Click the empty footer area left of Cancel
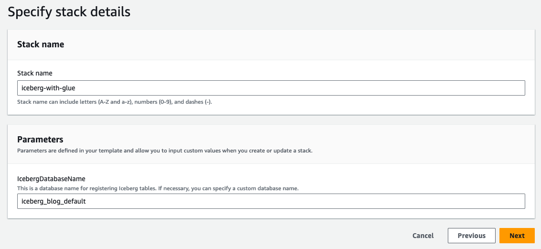The height and width of the screenshot is (249, 541). (x=191, y=236)
